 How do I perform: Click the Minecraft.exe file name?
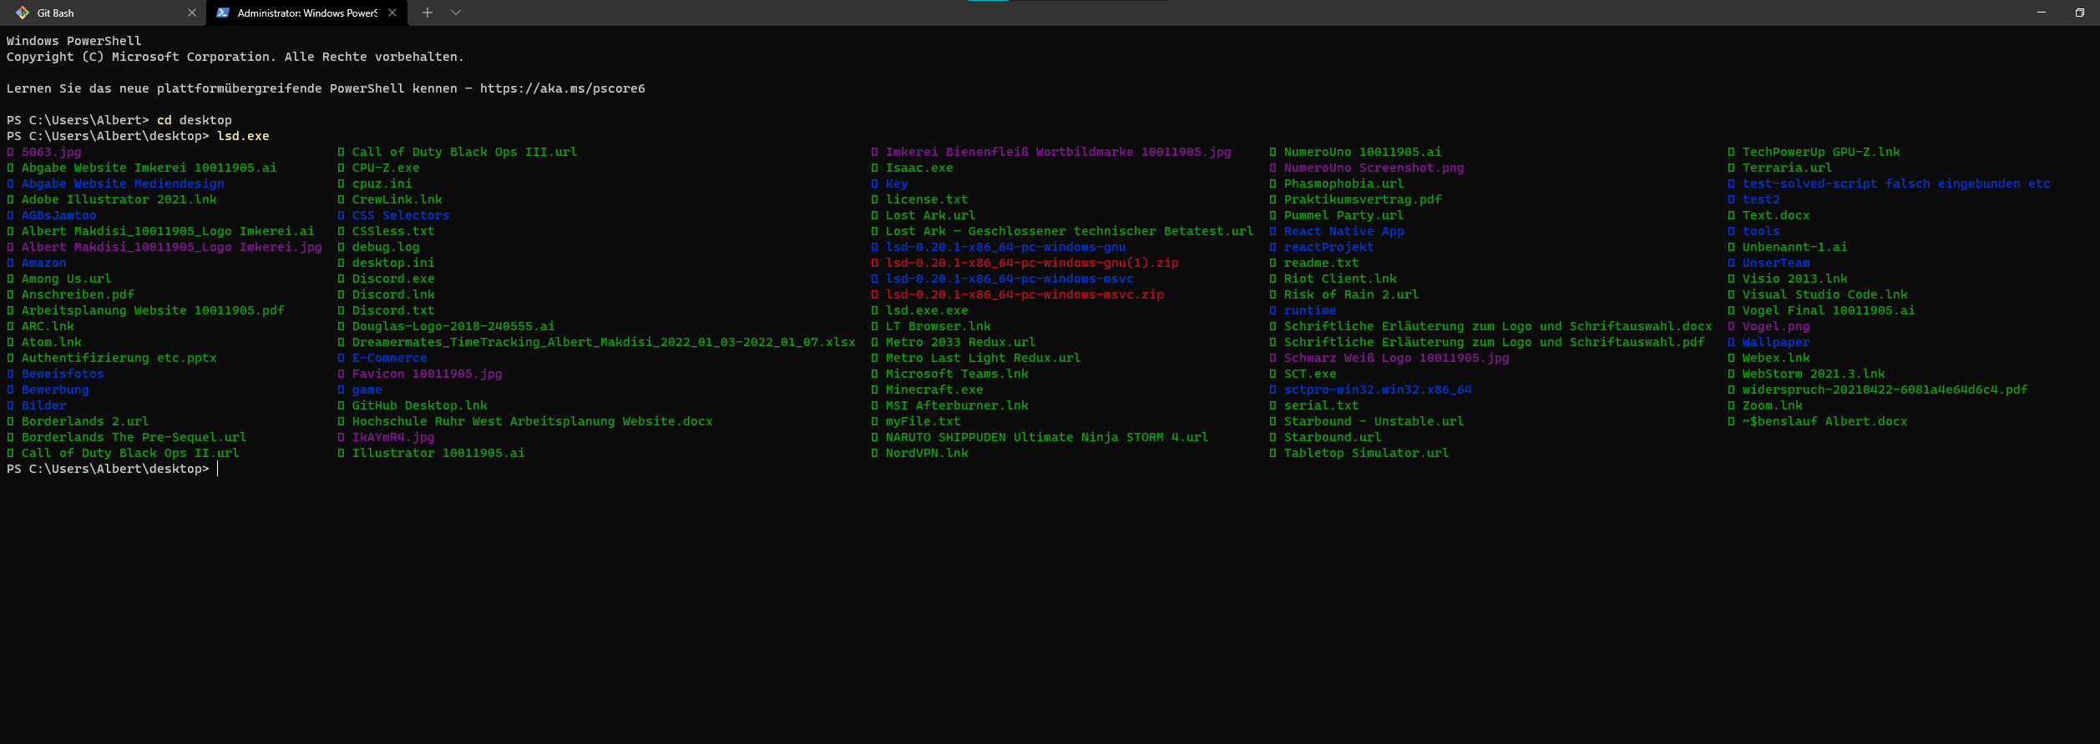click(934, 390)
